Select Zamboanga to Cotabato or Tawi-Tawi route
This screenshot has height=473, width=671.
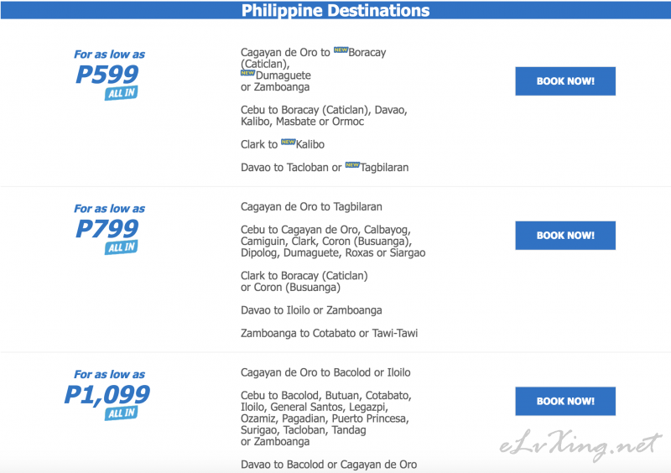click(x=329, y=333)
